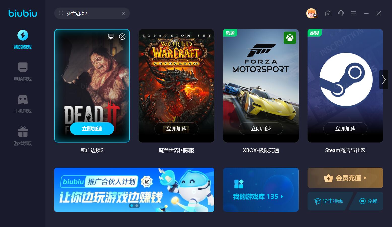Image resolution: width=392 pixels, height=227 pixels.
Task: Select the Forza Motorsport game cover
Action: (x=261, y=86)
